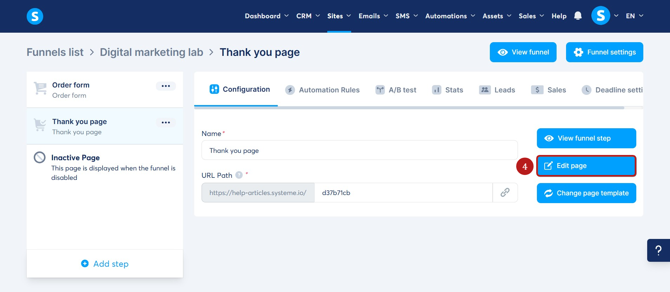Screen dimensions: 670x292
Task: Click the URL Path help question icon
Action: pyautogui.click(x=239, y=175)
